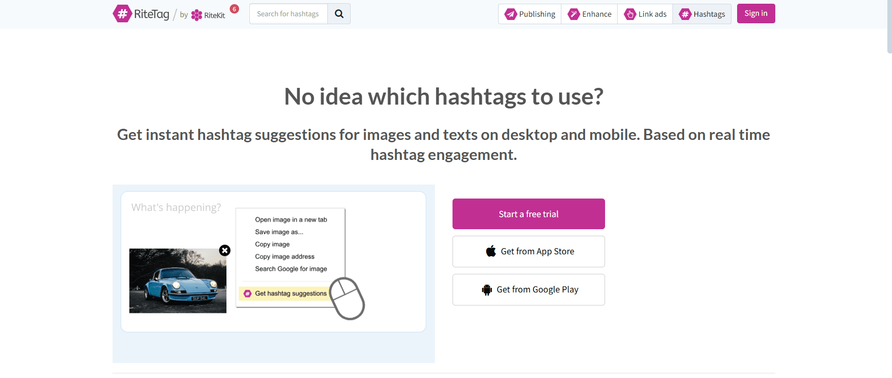Viewport: 892px width, 378px height.
Task: Open the red notification badge showing 6
Action: 234,9
